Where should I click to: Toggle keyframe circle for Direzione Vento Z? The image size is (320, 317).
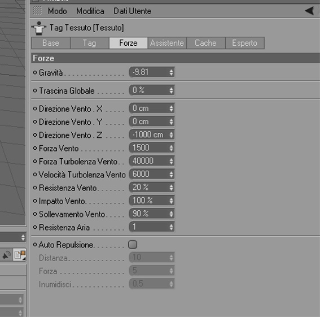(35, 135)
